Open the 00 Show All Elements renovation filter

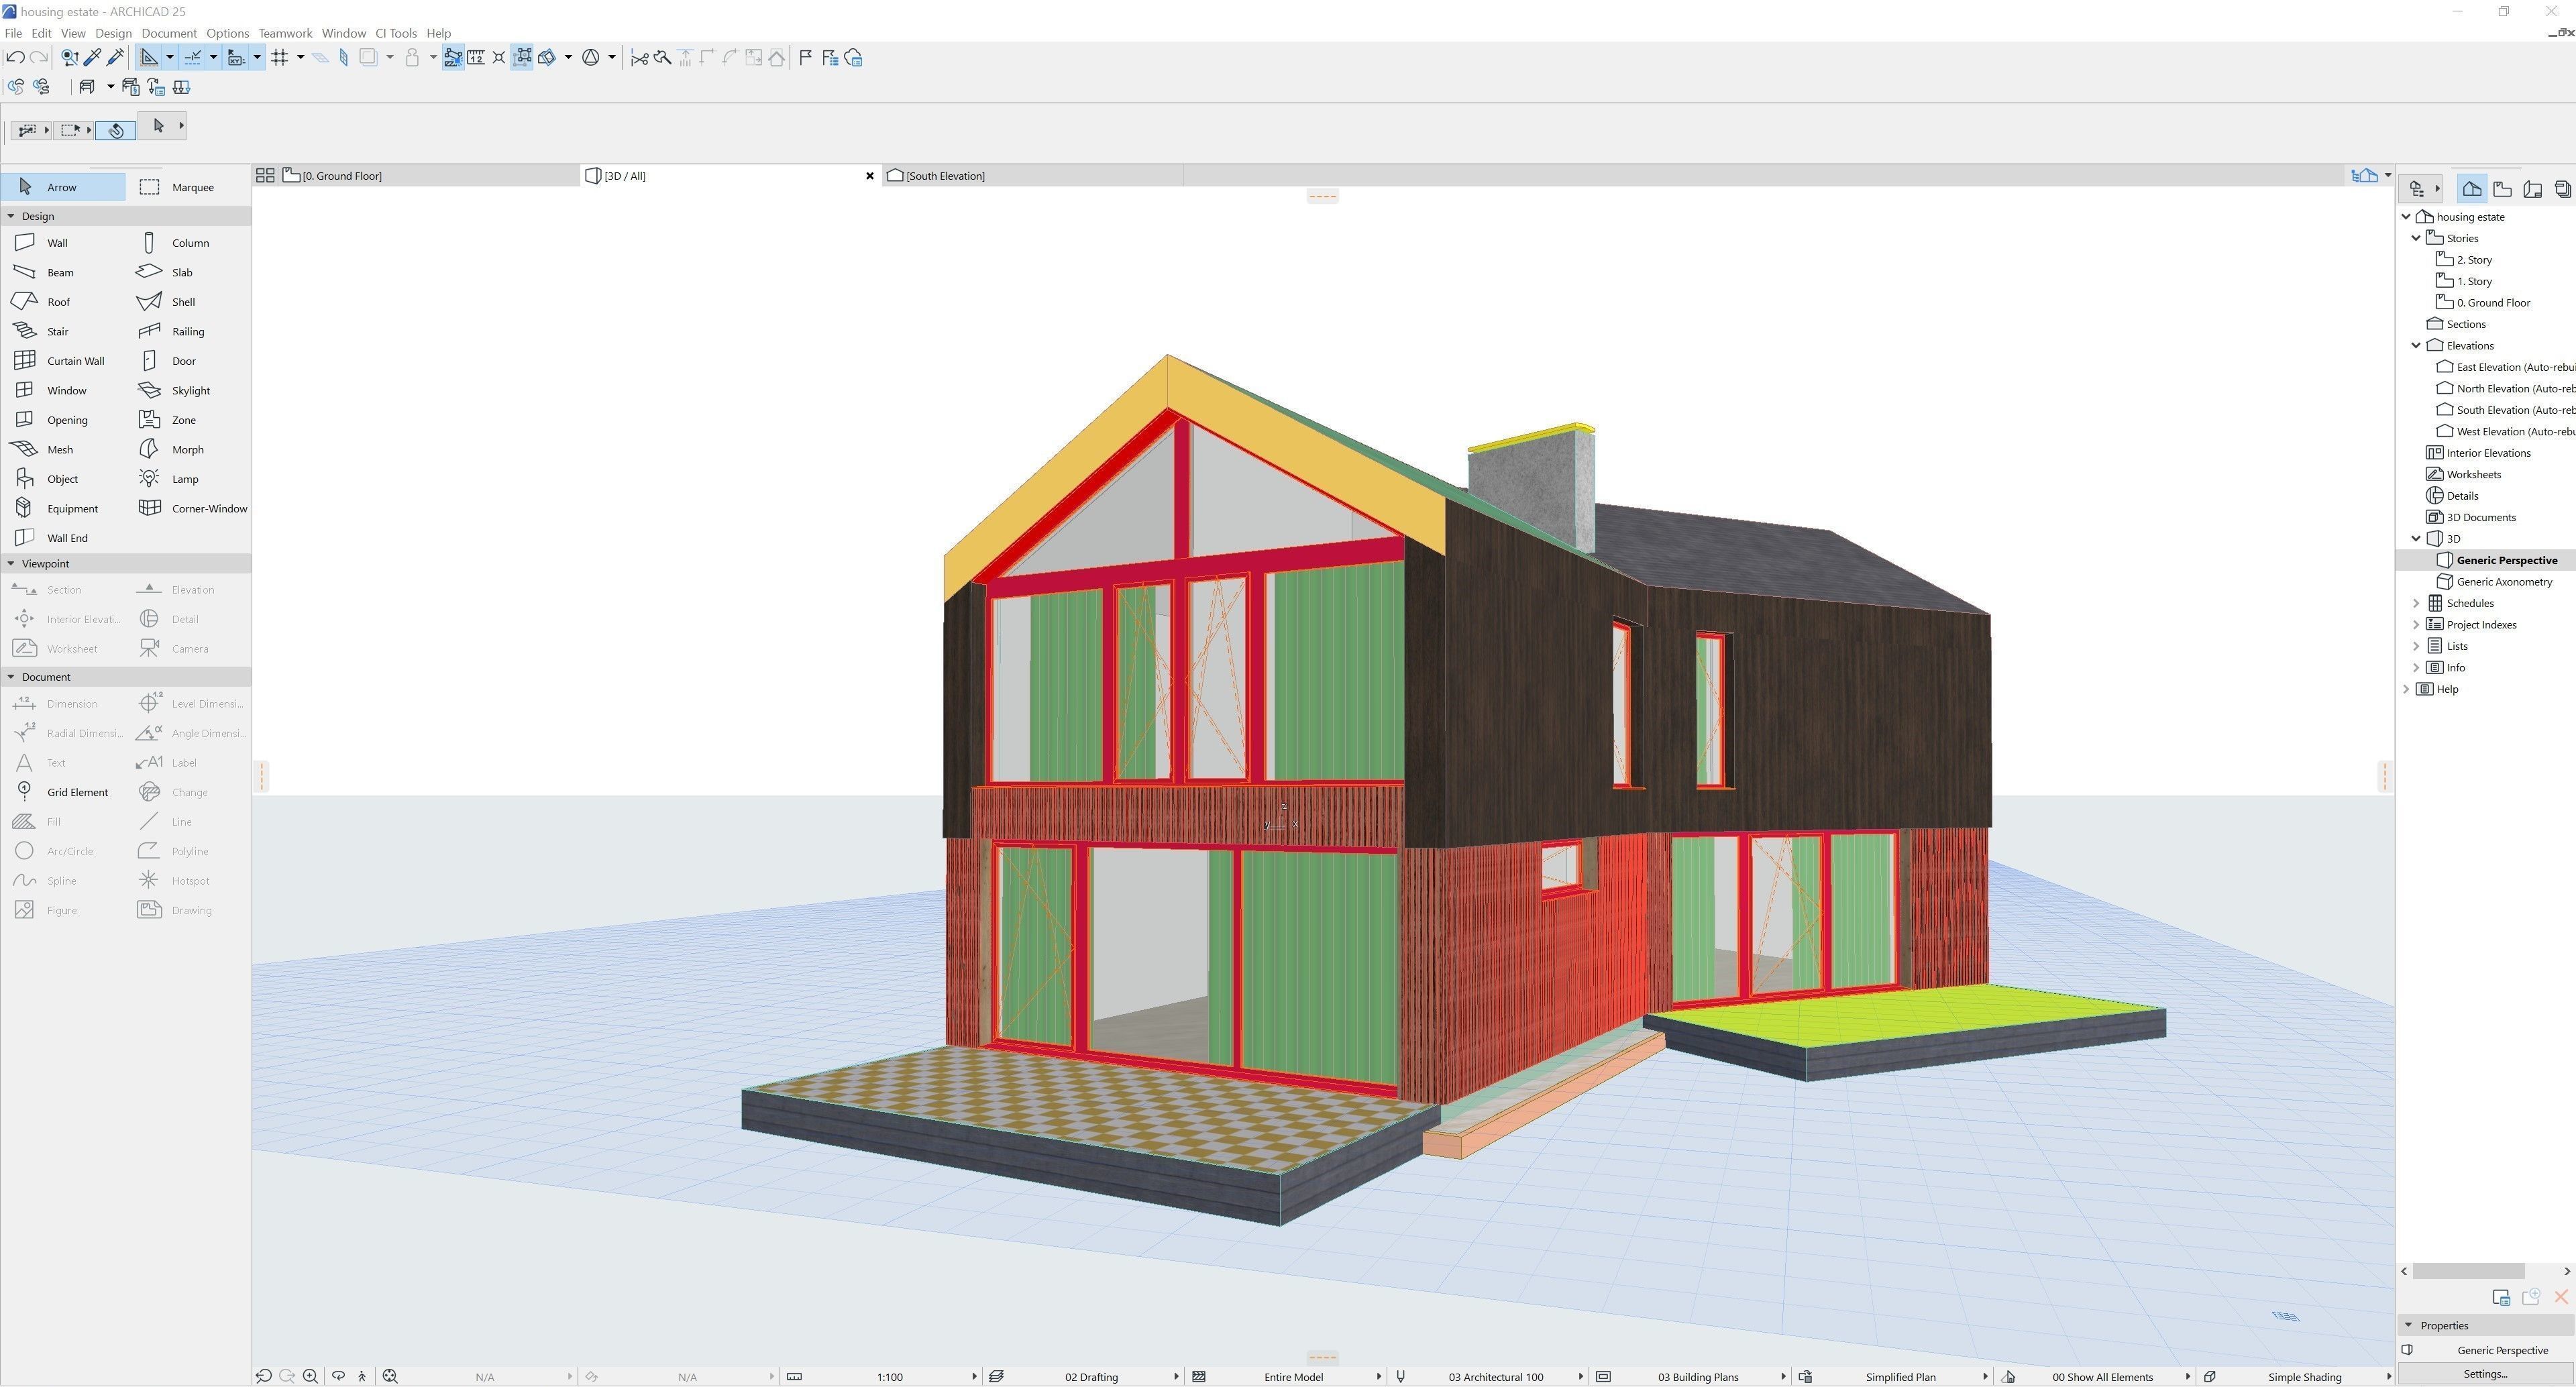click(2095, 1377)
